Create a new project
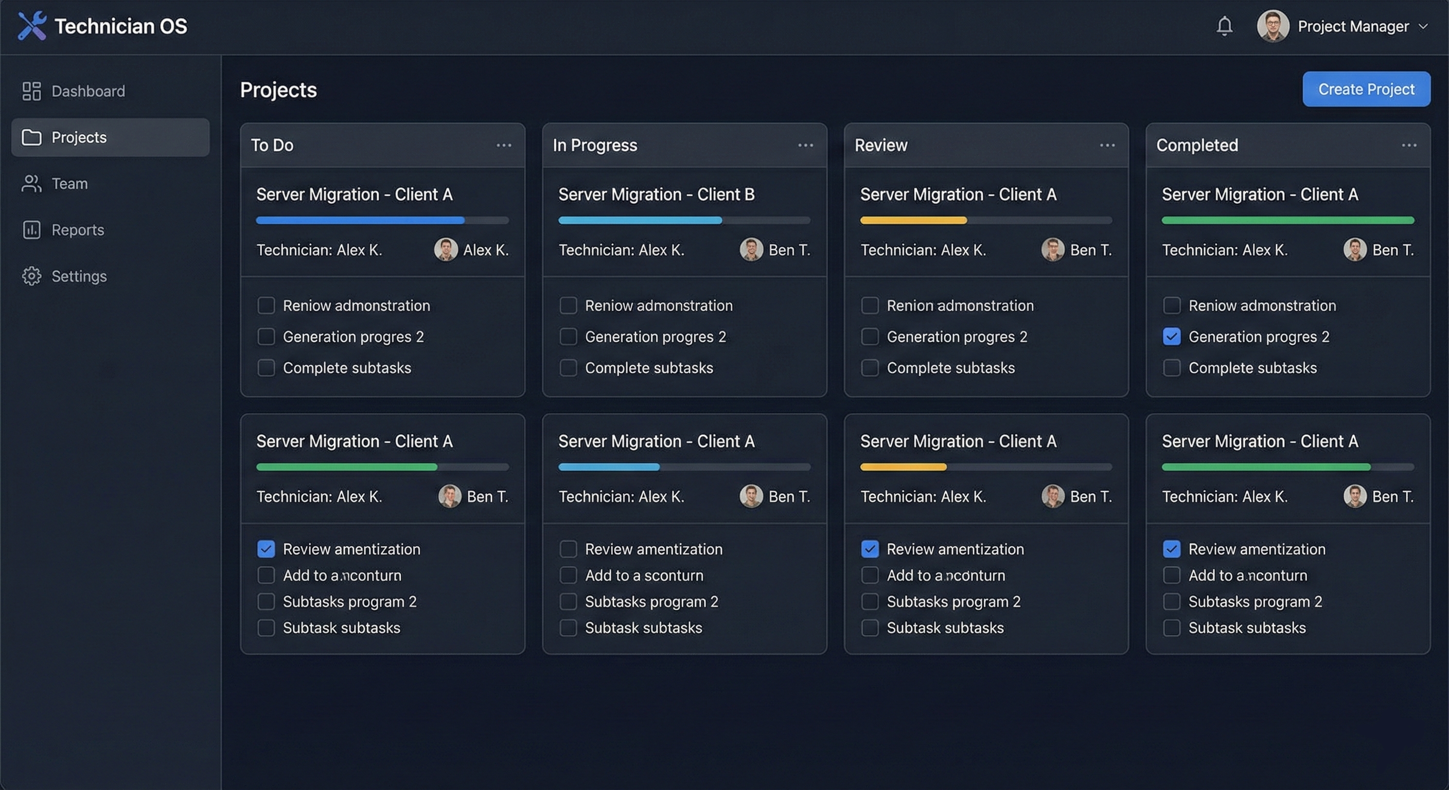 point(1366,89)
